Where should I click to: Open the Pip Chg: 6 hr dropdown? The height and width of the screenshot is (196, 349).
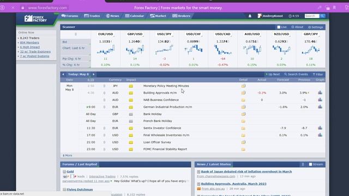coord(75,59)
